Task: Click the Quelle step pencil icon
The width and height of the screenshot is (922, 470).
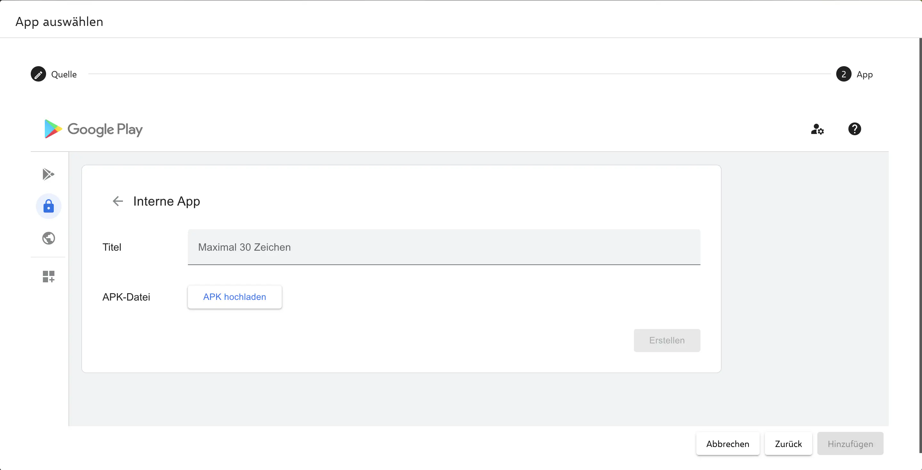Action: [x=38, y=74]
